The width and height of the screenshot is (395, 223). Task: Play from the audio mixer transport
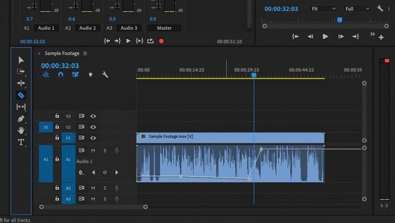coord(128,41)
